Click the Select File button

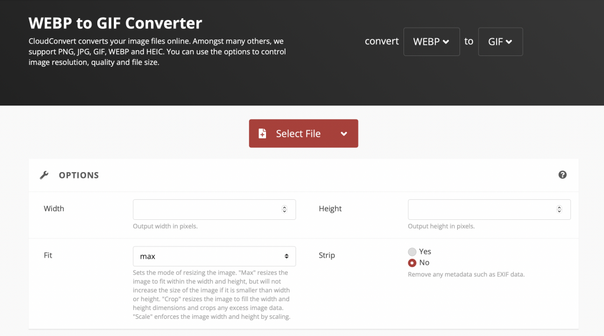point(303,134)
